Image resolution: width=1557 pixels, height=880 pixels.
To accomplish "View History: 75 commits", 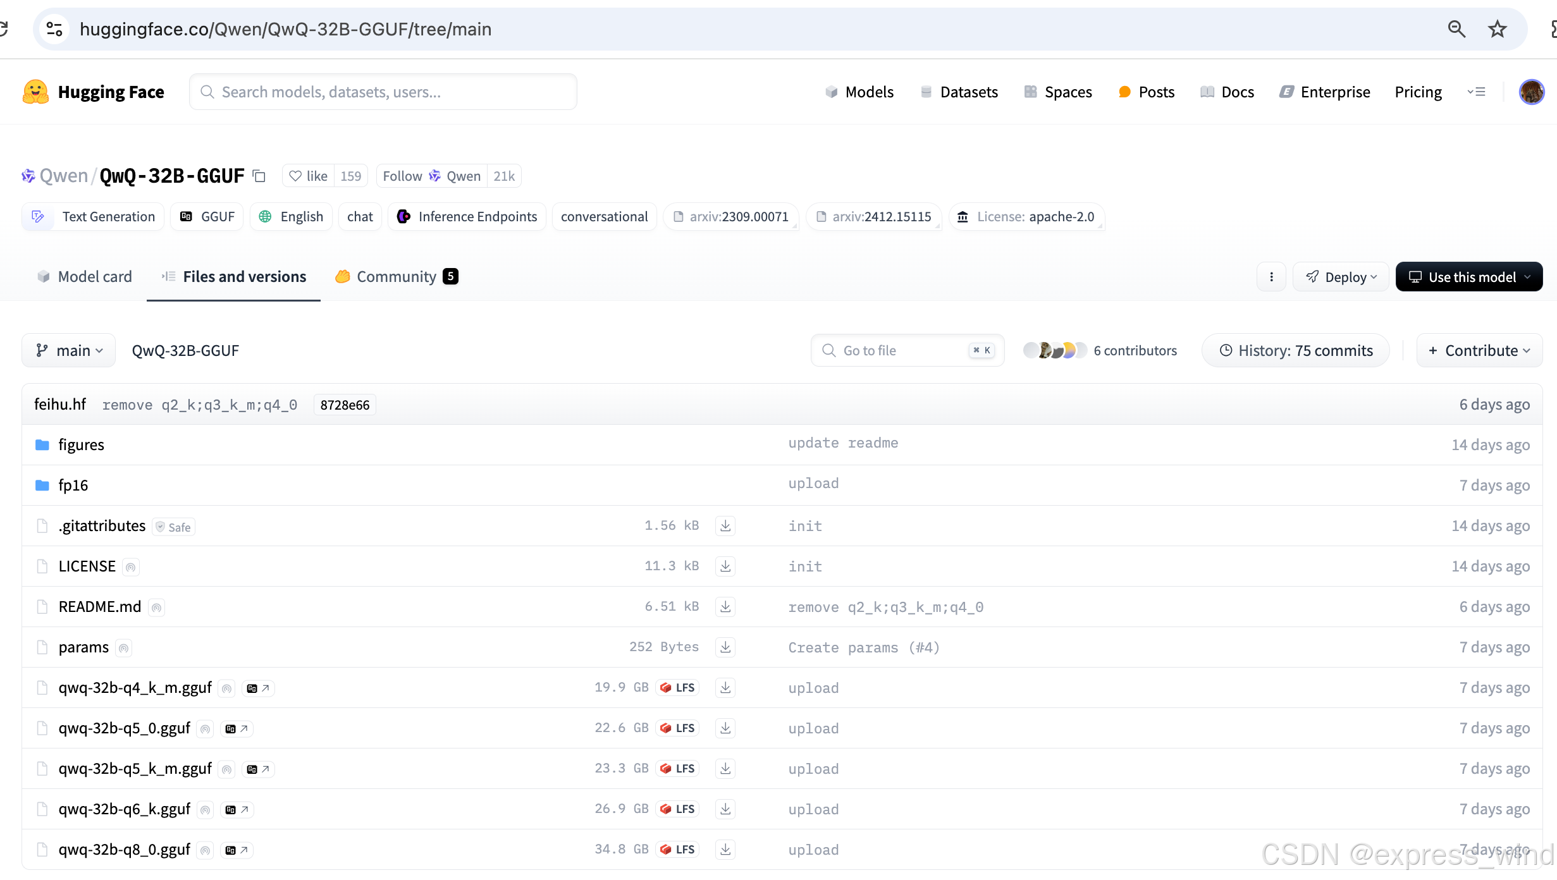I will (1296, 350).
